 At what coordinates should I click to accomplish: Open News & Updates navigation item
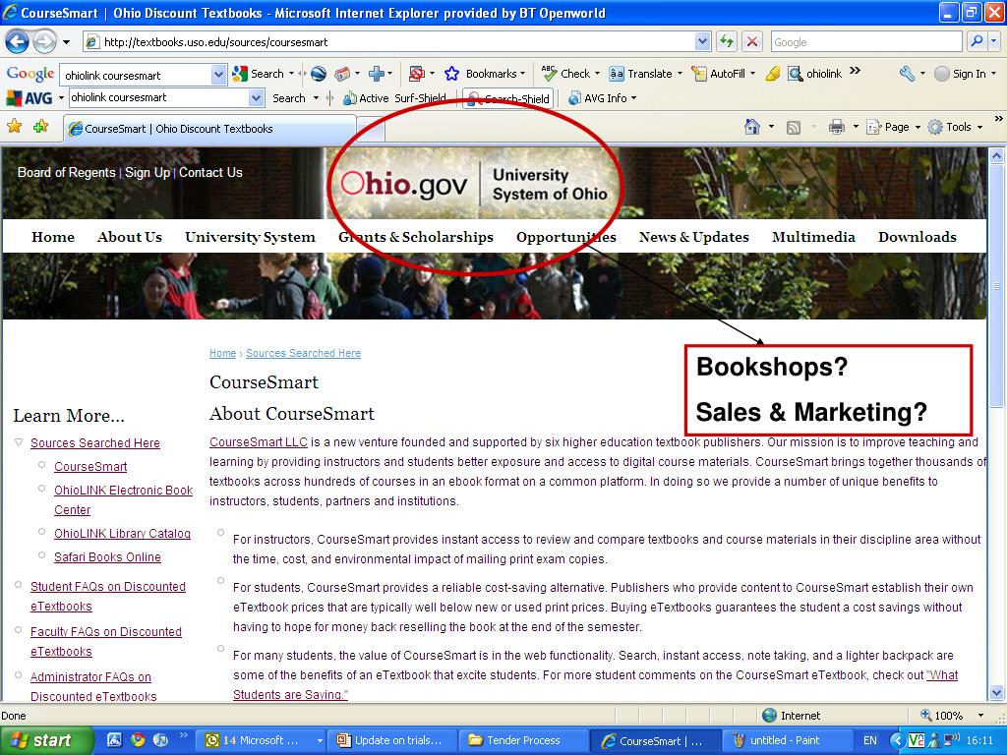(693, 237)
